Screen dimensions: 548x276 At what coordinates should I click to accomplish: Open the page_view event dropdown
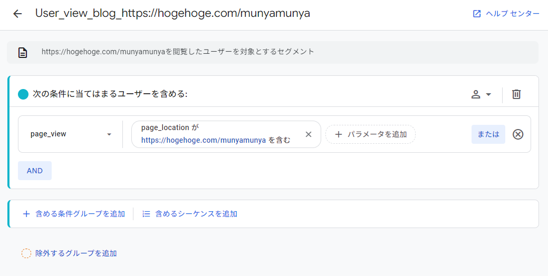click(x=71, y=134)
